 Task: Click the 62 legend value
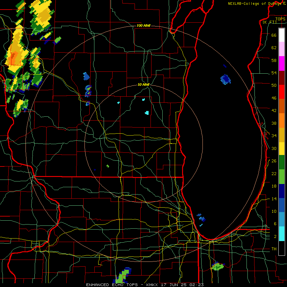pyautogui.click(x=274, y=48)
